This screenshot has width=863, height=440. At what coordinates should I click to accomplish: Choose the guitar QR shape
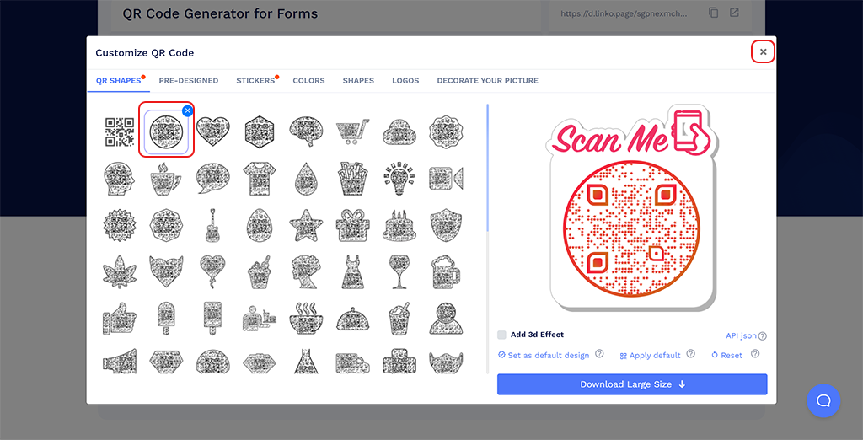pyautogui.click(x=212, y=225)
